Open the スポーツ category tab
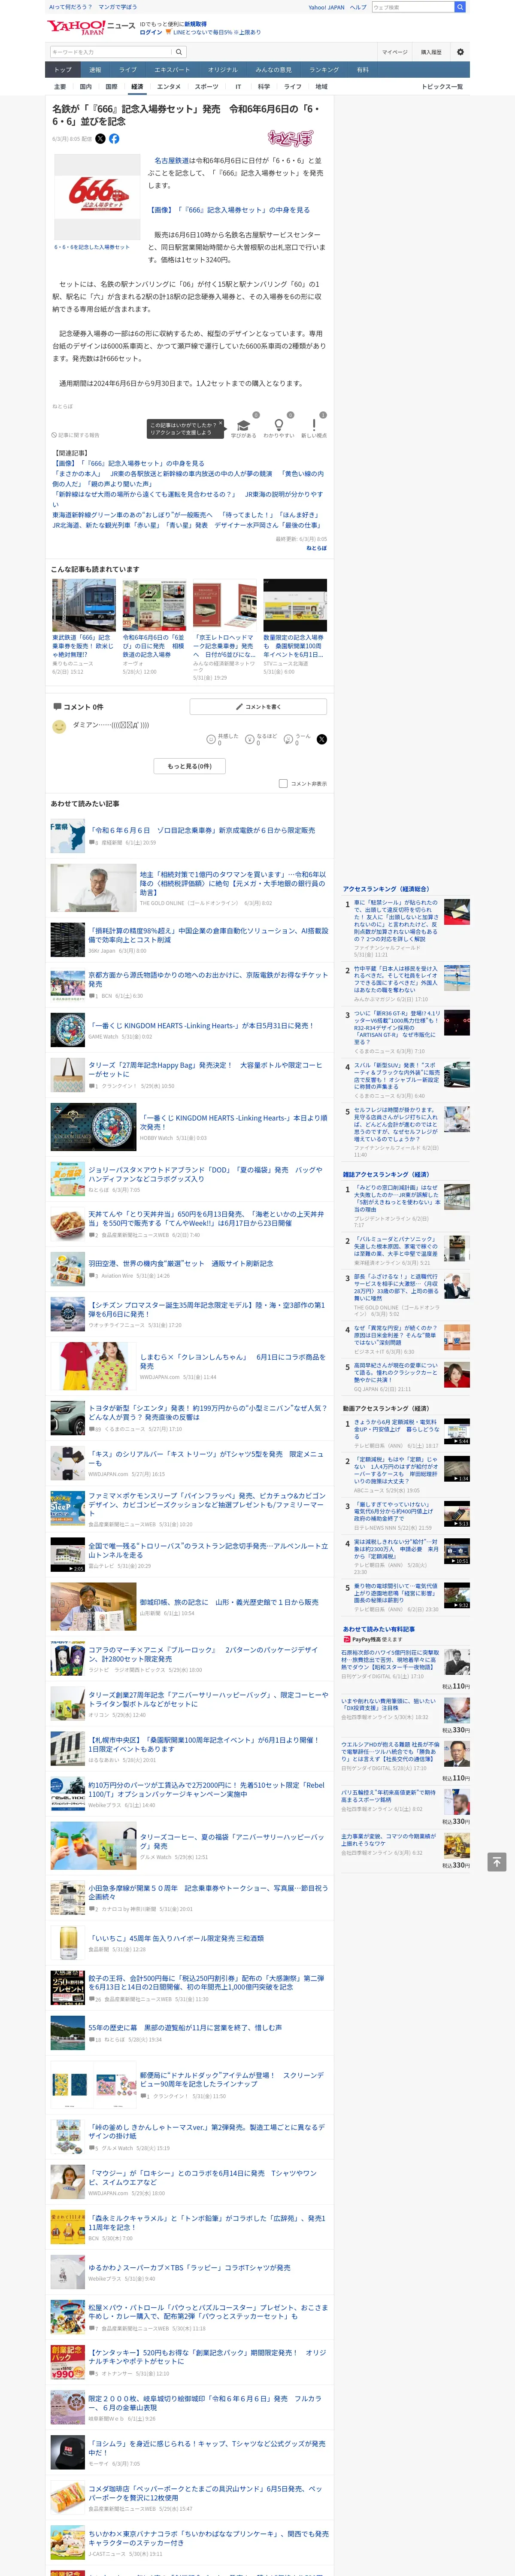515x2576 pixels. (206, 87)
